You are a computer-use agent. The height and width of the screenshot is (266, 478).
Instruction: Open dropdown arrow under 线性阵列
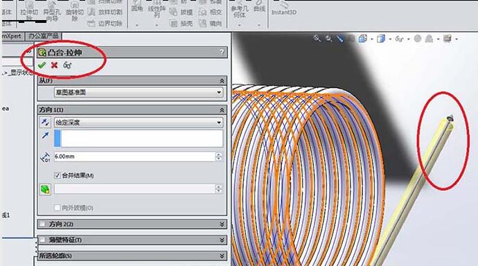coord(157,25)
